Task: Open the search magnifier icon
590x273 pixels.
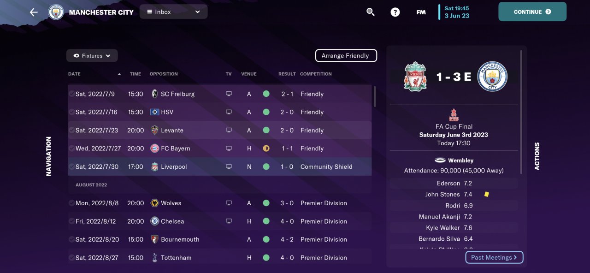Action: point(371,12)
